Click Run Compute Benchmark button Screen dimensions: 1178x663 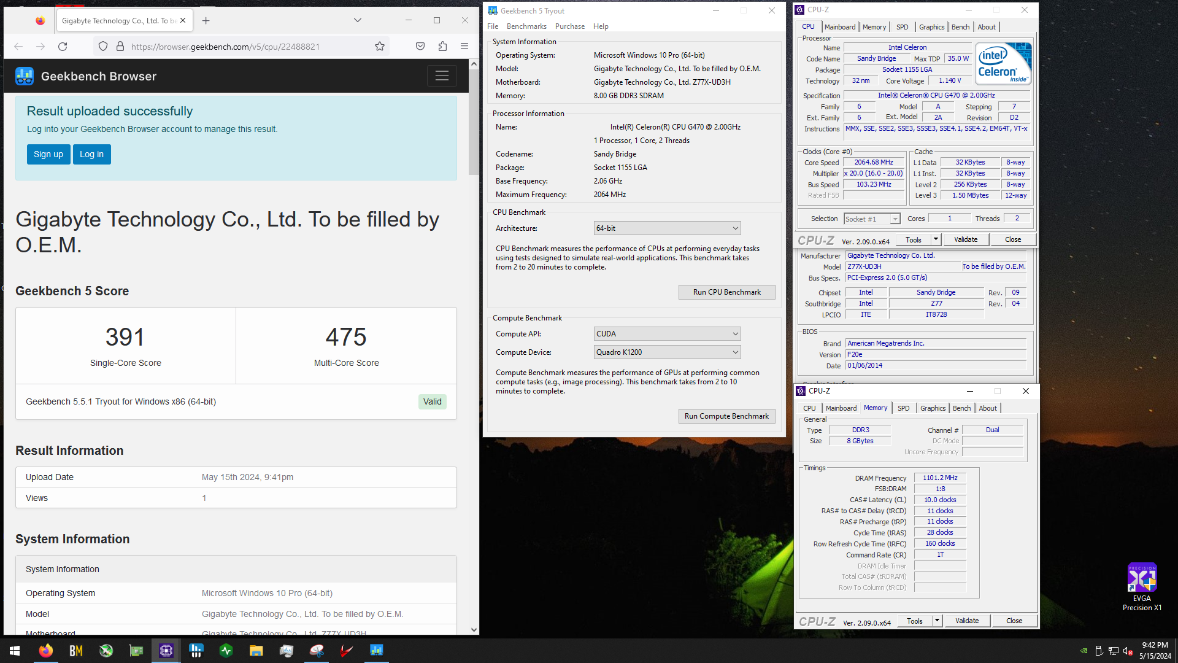click(726, 416)
